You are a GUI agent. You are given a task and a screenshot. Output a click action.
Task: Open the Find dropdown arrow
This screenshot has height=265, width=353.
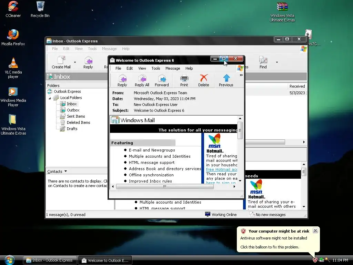point(277,62)
